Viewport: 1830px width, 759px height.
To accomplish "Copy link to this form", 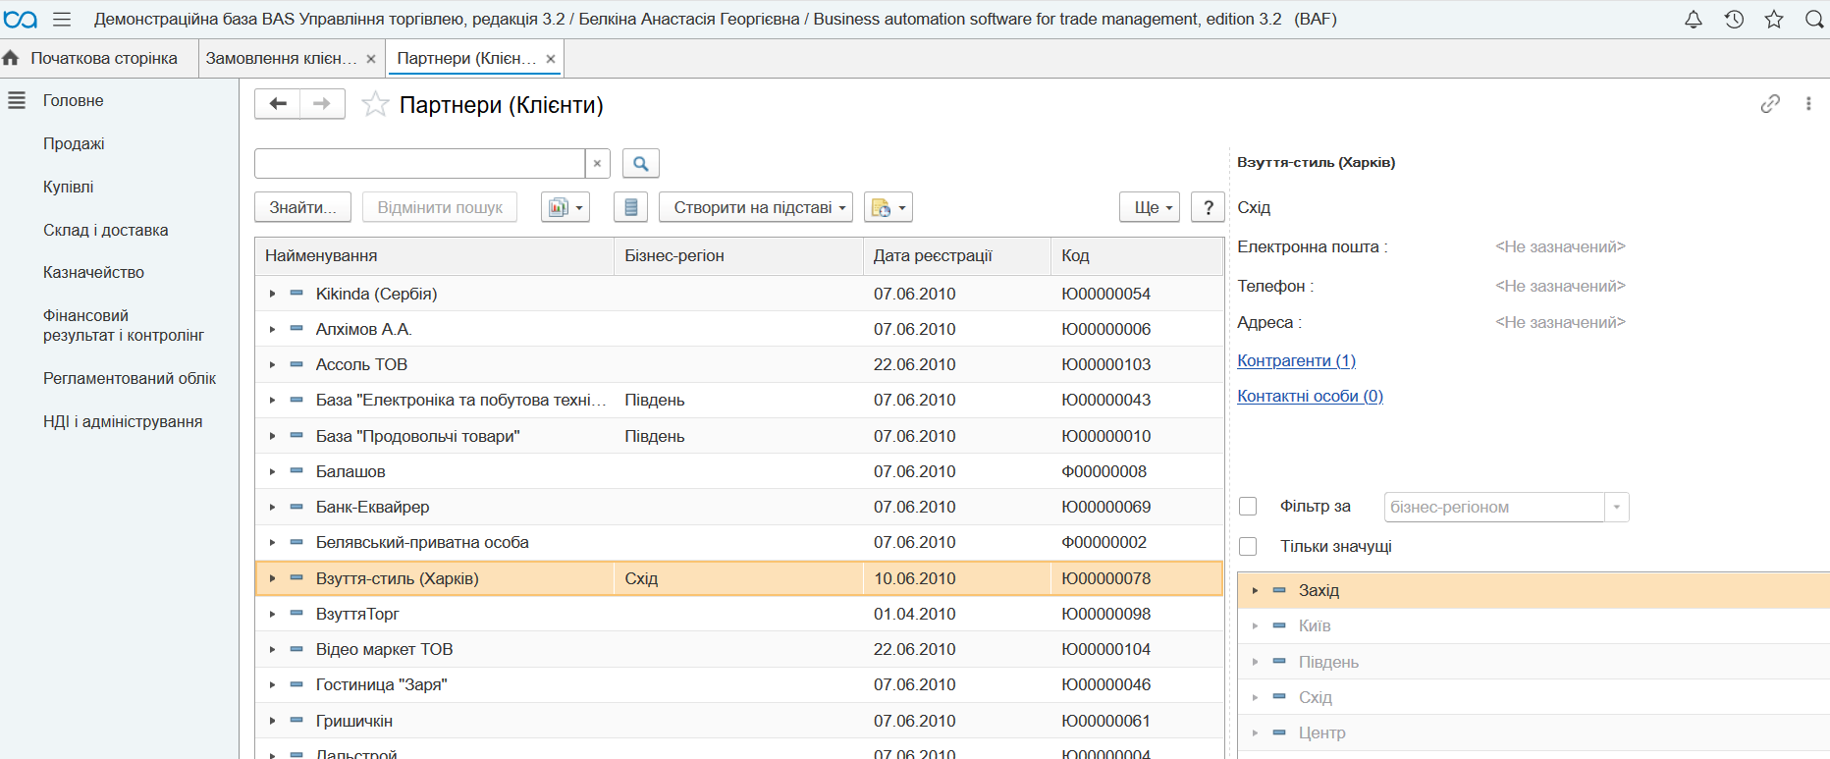I will pyautogui.click(x=1770, y=104).
